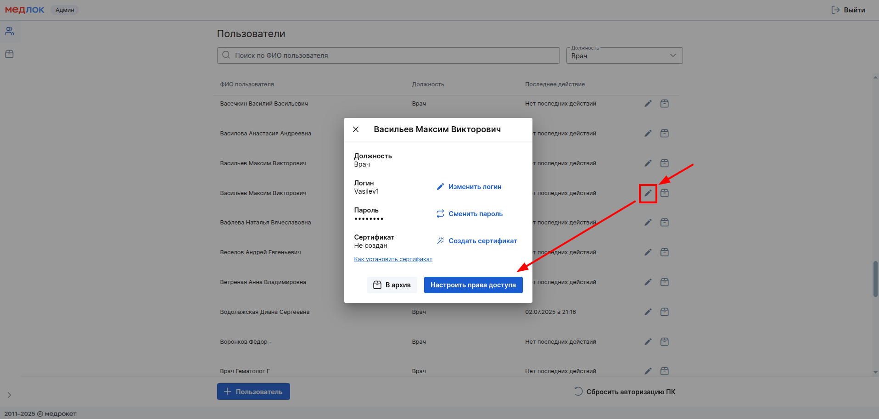The height and width of the screenshot is (419, 879).
Task: Edit user Веселов Андрей Евгеньевич
Action: click(648, 252)
